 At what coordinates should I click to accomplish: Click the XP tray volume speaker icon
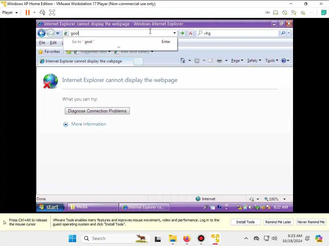click(x=251, y=207)
